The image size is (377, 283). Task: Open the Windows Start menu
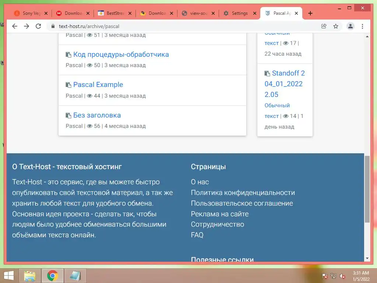click(x=9, y=276)
